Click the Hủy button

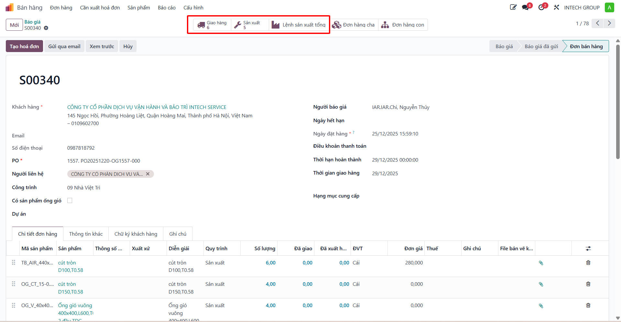128,46
